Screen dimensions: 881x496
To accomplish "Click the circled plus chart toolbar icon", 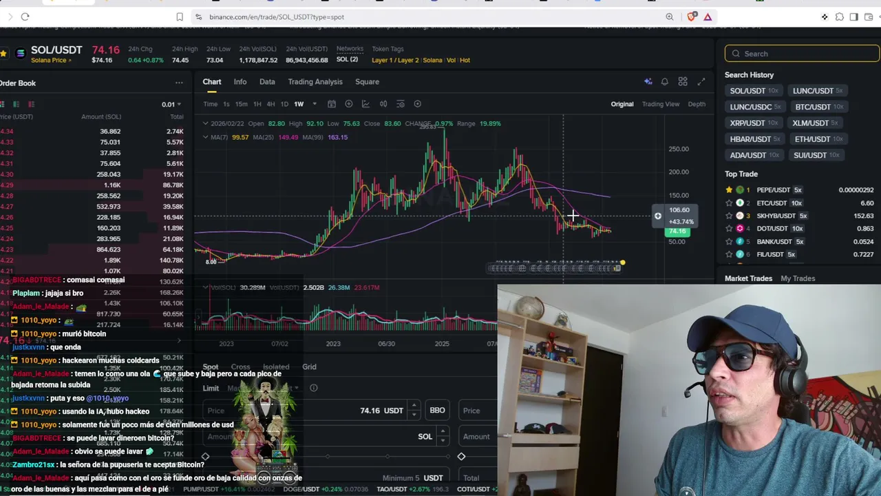I will 349,104.
